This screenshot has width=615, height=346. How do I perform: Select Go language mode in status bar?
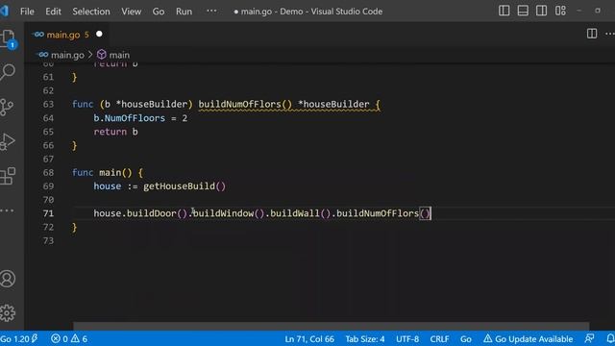[x=465, y=338]
